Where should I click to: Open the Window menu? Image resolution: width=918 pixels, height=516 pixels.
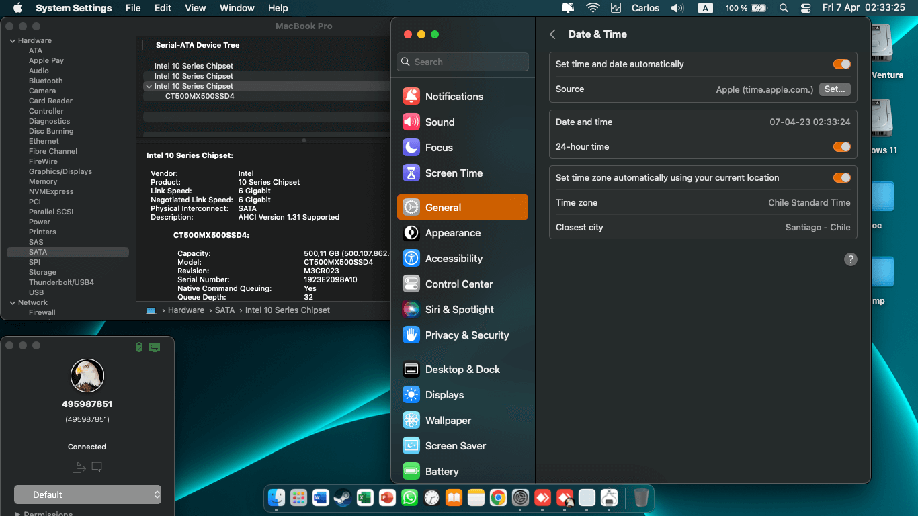coord(237,8)
